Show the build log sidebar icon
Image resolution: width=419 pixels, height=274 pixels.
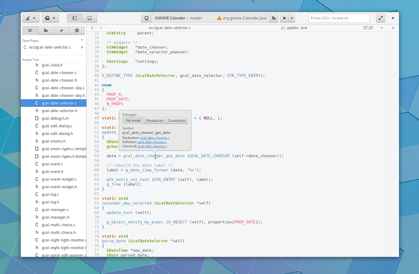coord(46,30)
